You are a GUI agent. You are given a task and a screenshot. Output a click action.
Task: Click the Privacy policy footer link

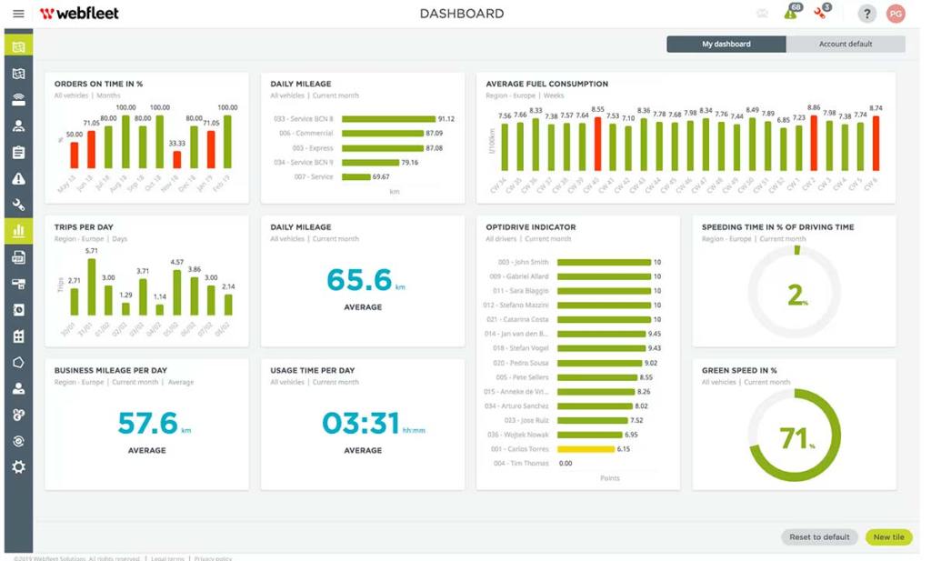tap(213, 558)
